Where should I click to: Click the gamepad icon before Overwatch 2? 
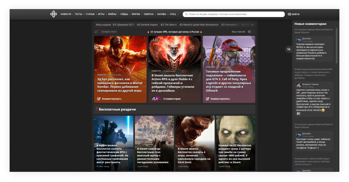click(223, 25)
